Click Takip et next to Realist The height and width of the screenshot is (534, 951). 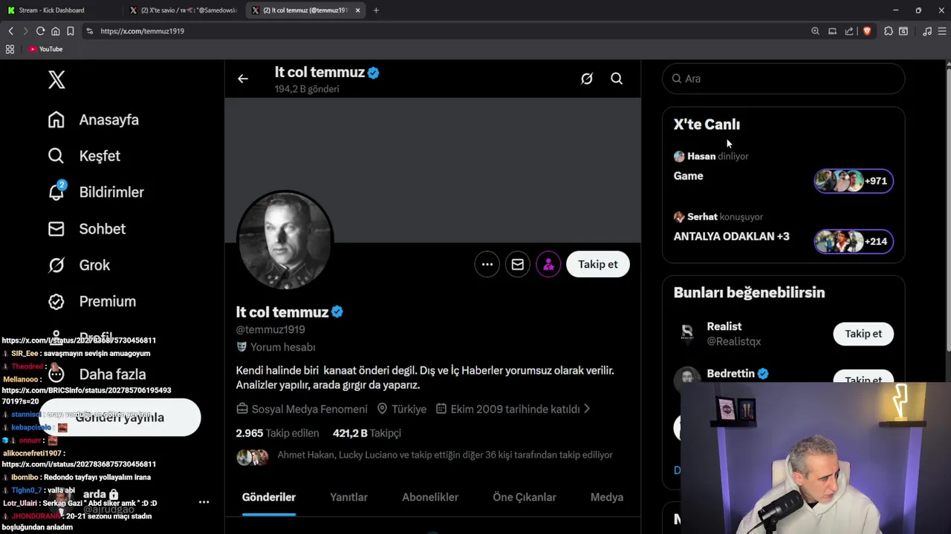pyautogui.click(x=863, y=334)
